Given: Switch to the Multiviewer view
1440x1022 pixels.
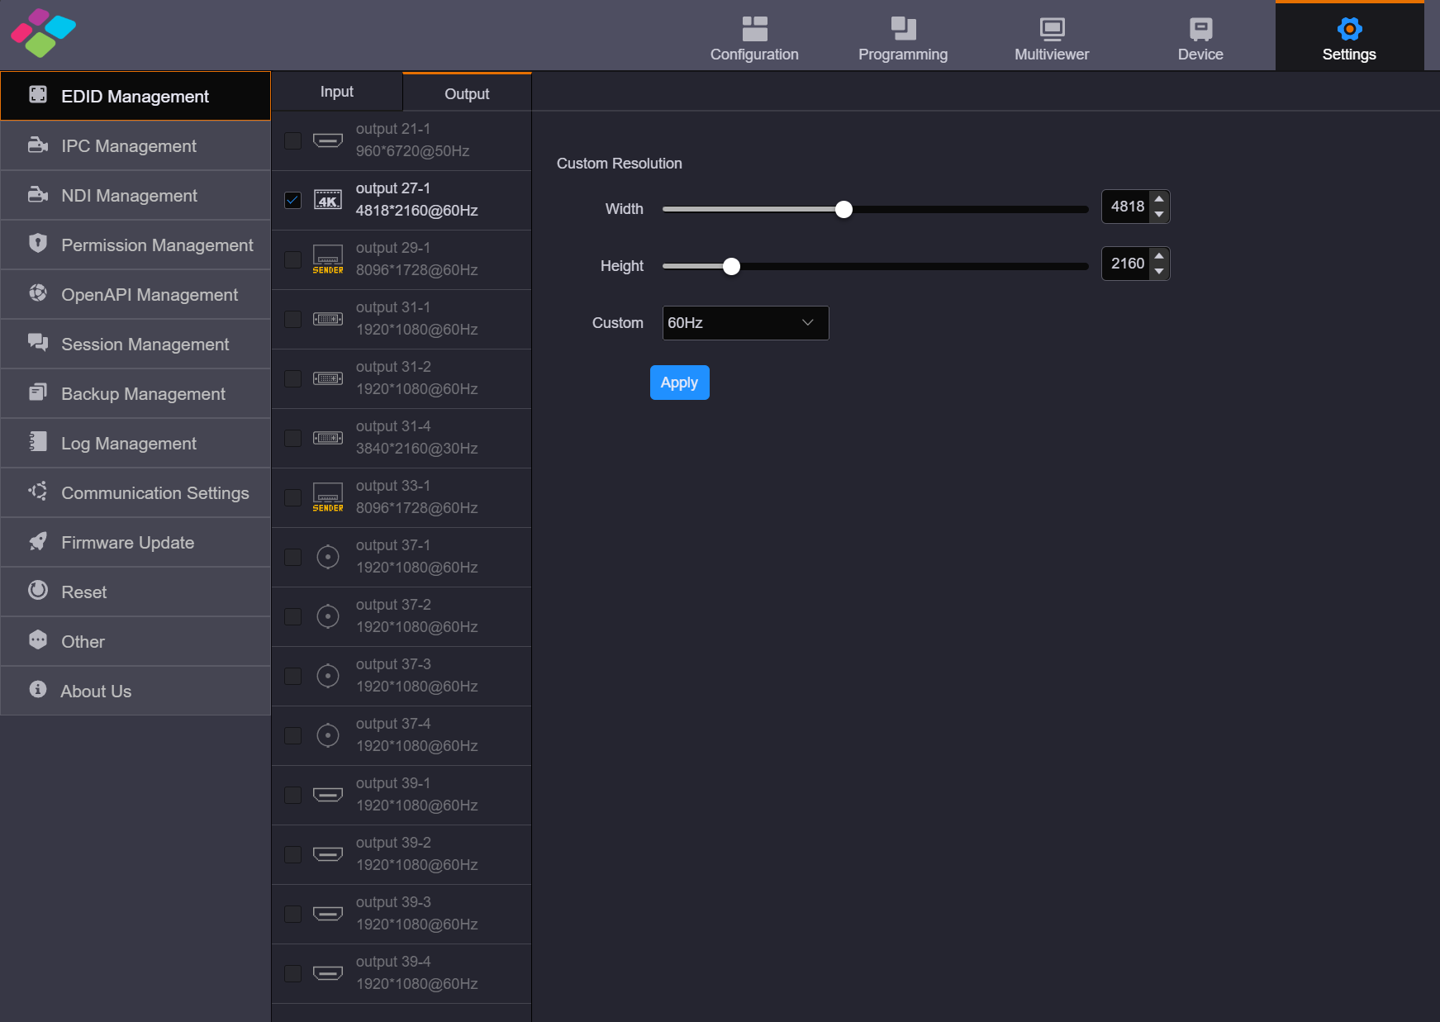Looking at the screenshot, I should (x=1051, y=36).
